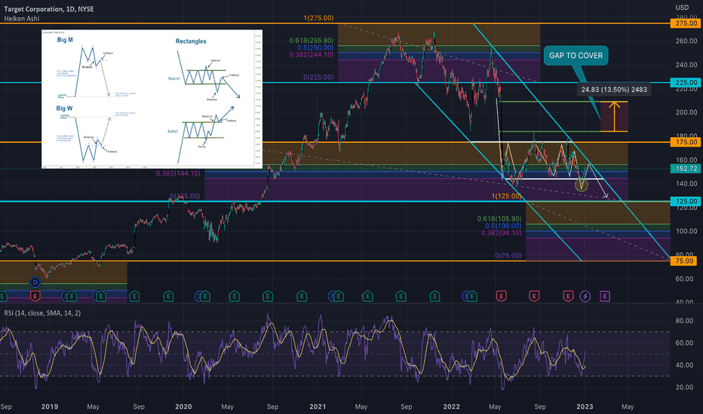Select the orange 175.00 price label

pyautogui.click(x=684, y=142)
